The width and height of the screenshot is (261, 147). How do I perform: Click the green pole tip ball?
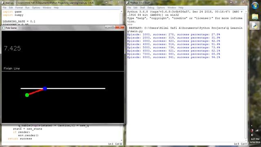(x=27, y=95)
